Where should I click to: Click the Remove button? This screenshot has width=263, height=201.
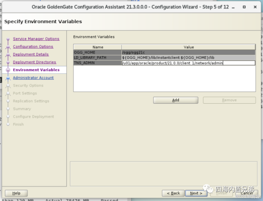229,100
